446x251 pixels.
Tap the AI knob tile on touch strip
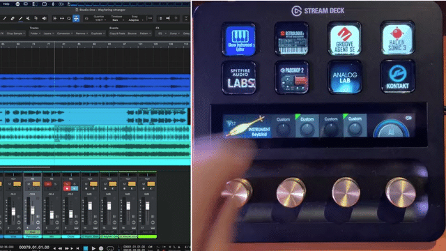[392, 125]
